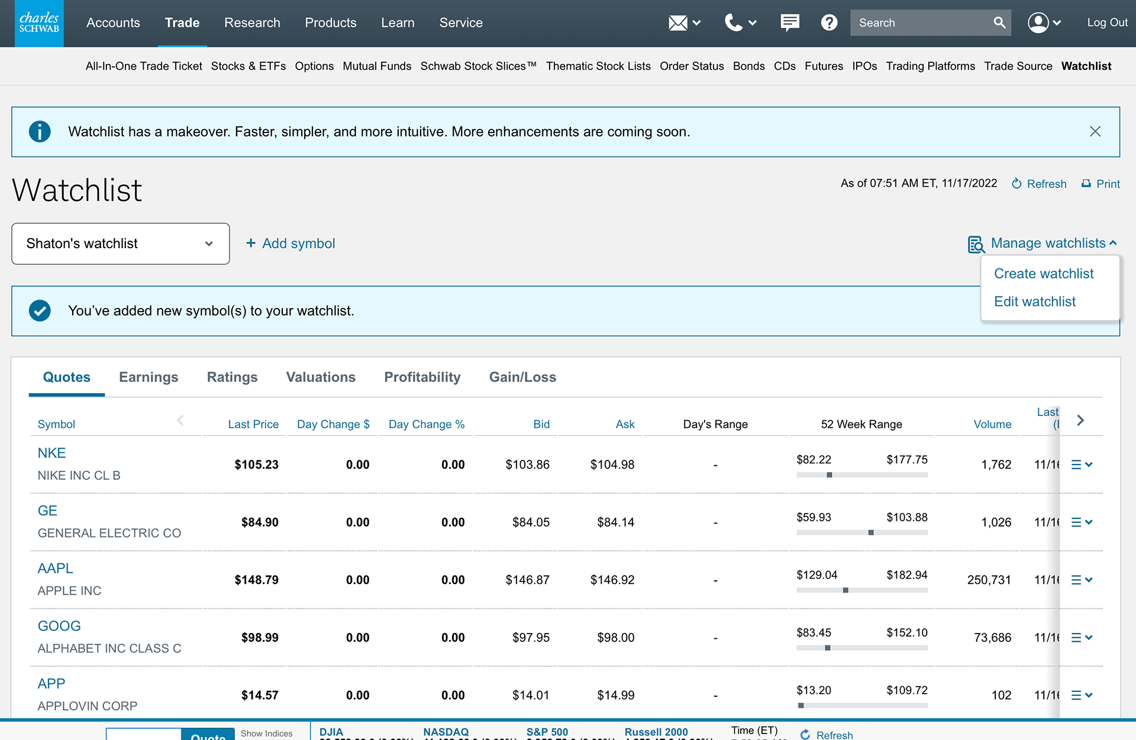Open the AAPL symbol link

(55, 569)
